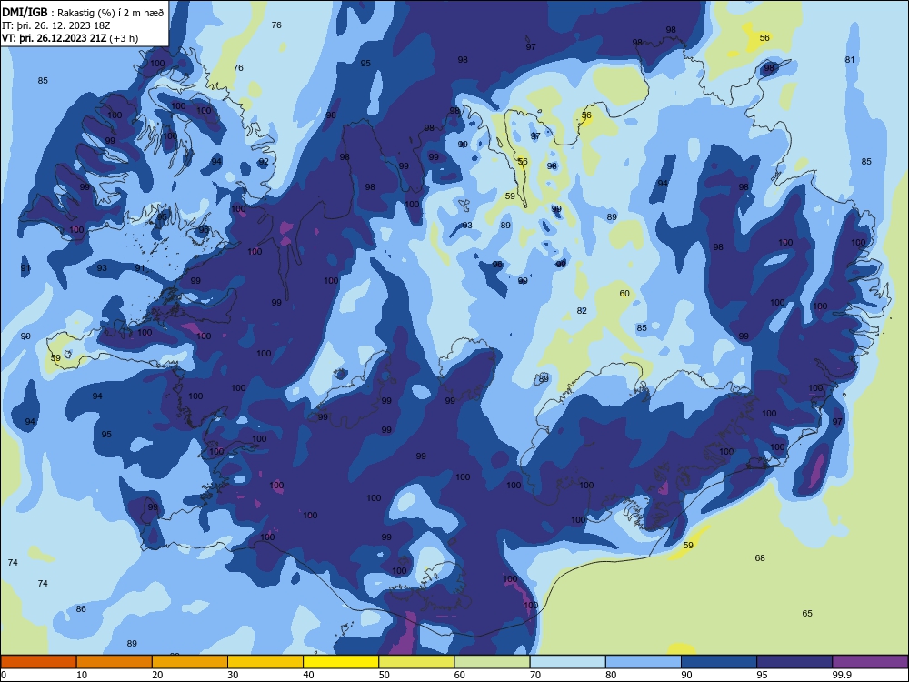This screenshot has width=909, height=682.
Task: Select the bright yellow 40–50 legend swatch
Action: (x=341, y=662)
